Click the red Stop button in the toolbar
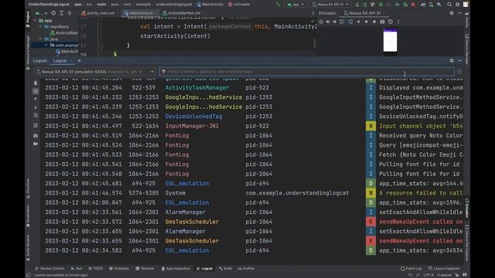 [x=413, y=5]
